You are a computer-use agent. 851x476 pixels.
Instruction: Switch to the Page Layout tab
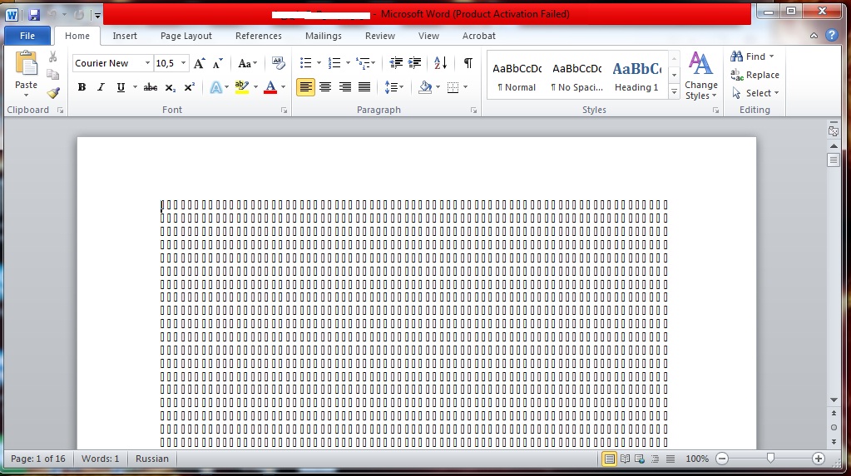tap(186, 36)
